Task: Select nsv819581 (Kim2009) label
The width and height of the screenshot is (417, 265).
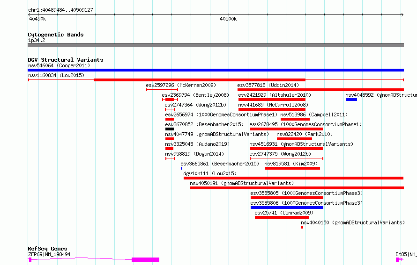Action: [291, 164]
